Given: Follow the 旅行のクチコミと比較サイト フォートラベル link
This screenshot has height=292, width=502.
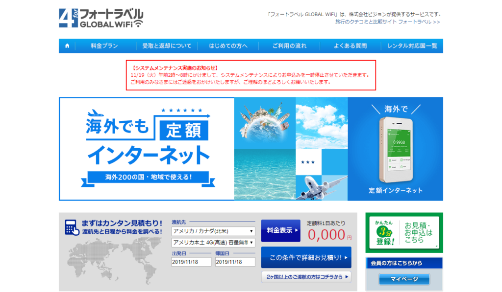Looking at the screenshot, I should [387, 22].
